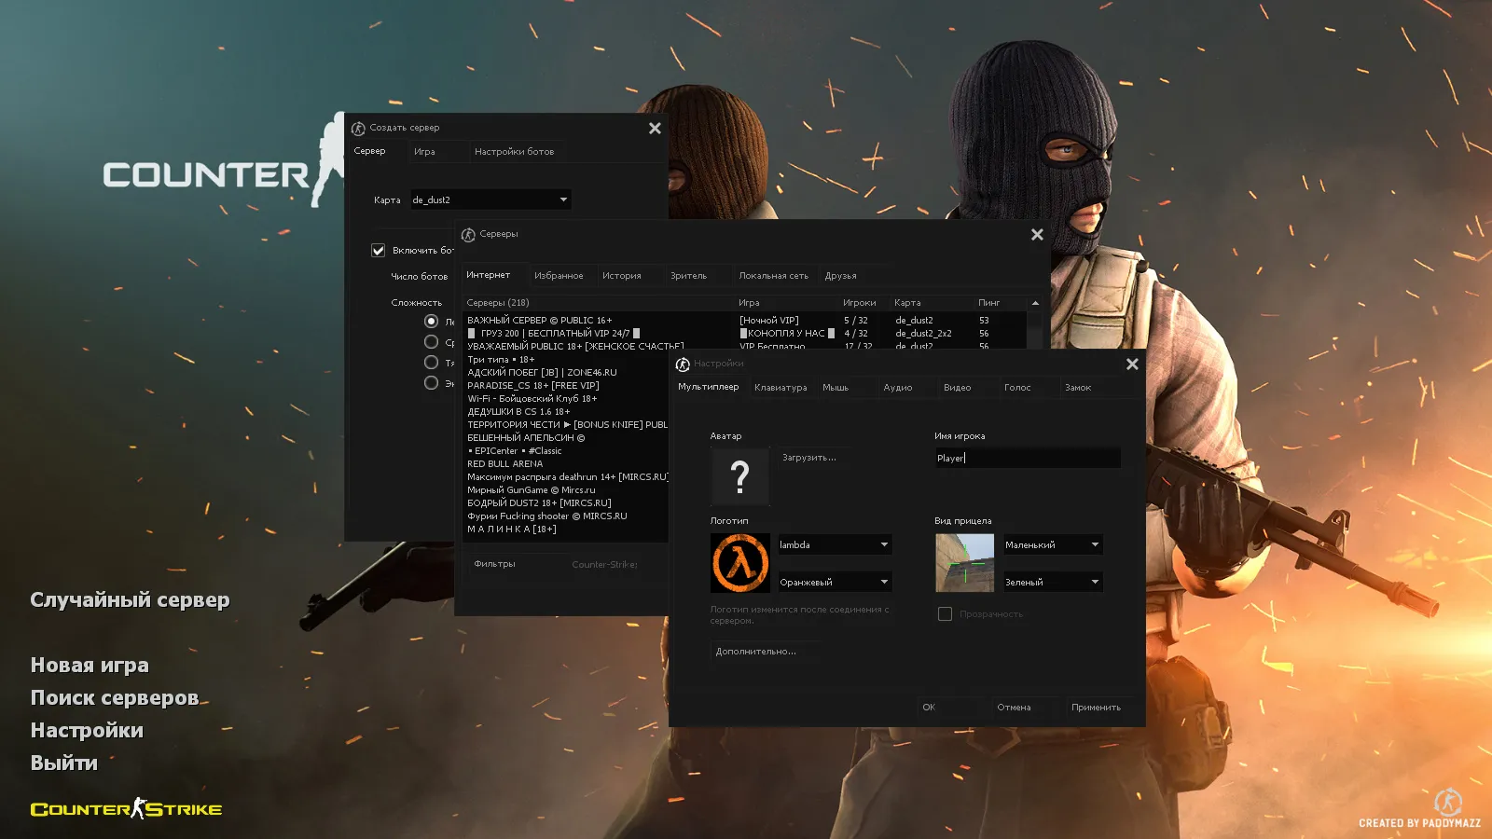
Task: Click the icon in Создать сервер title bar
Action: point(358,129)
